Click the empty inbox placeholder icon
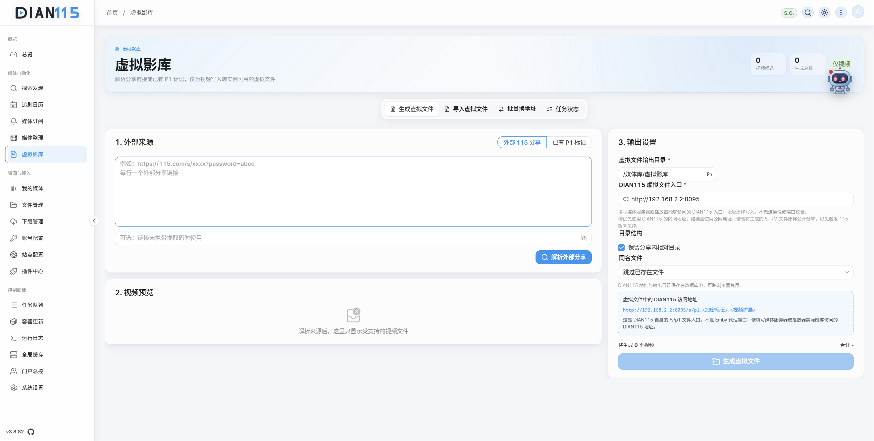The image size is (874, 441). [x=353, y=315]
